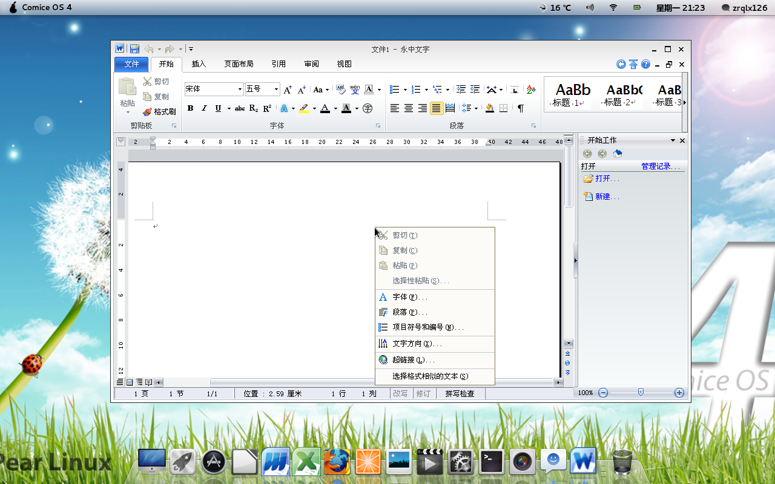
Task: Open the font dialog launcher (字体 group)
Action: [x=378, y=126]
